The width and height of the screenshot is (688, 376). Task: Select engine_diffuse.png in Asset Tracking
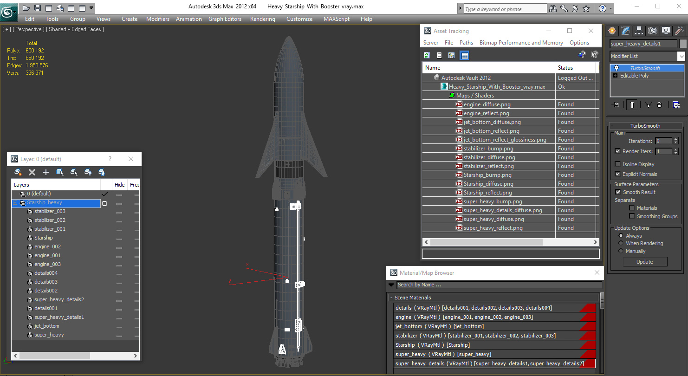pyautogui.click(x=487, y=104)
